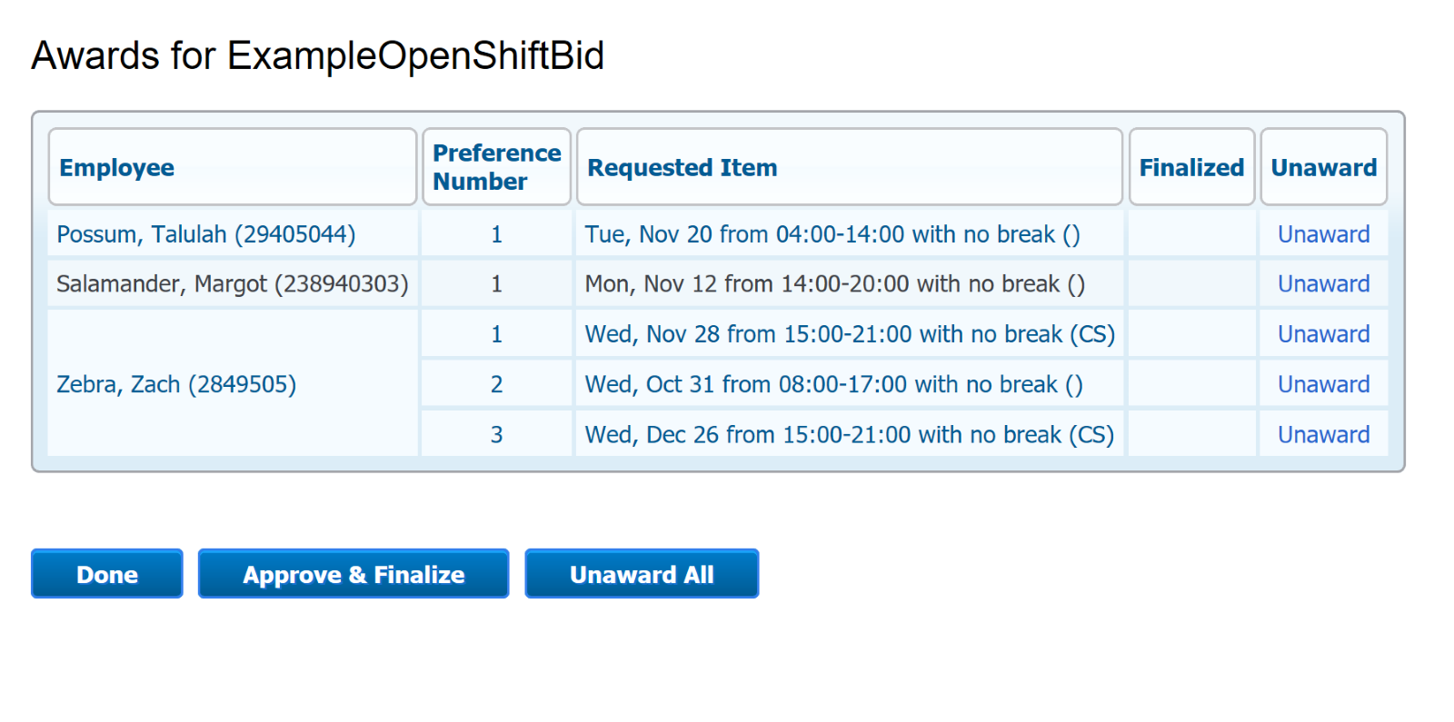Click the Done button

[x=107, y=574]
